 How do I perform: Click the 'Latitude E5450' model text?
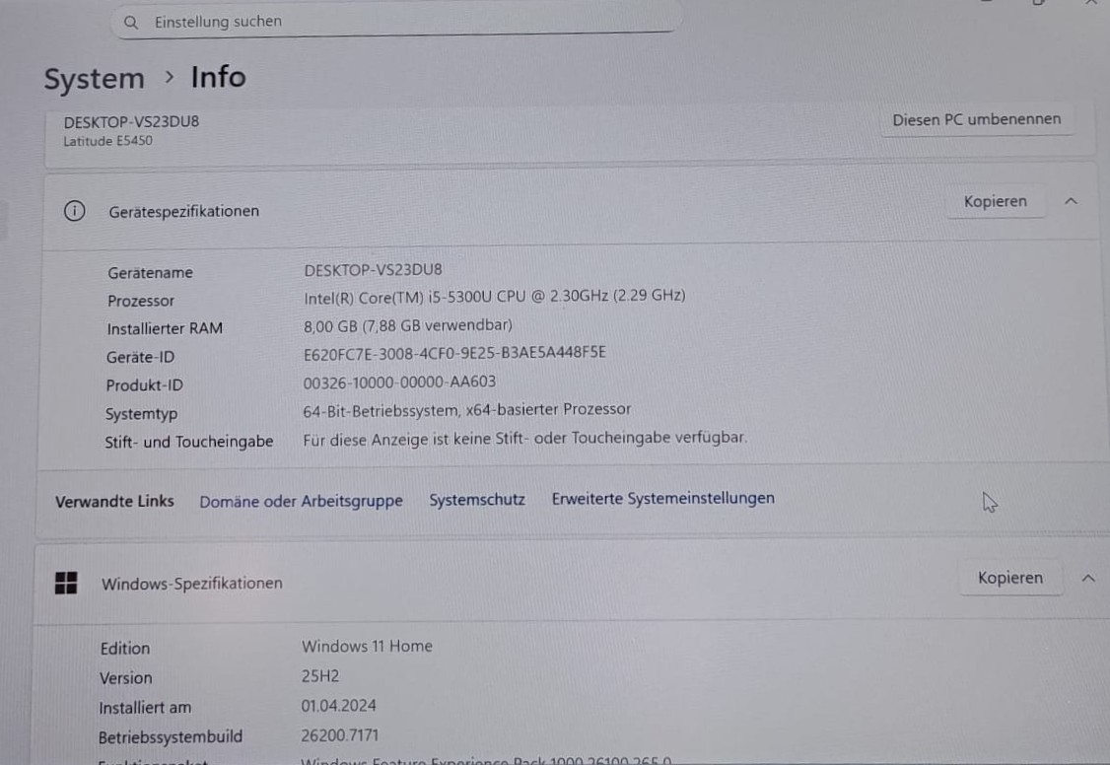coord(107,141)
